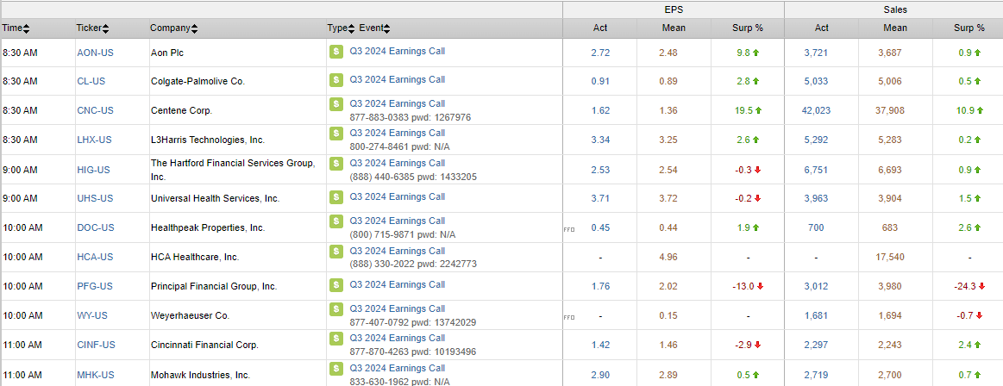Click the green earnings icon for Colgate-Palmolive

pos(335,80)
